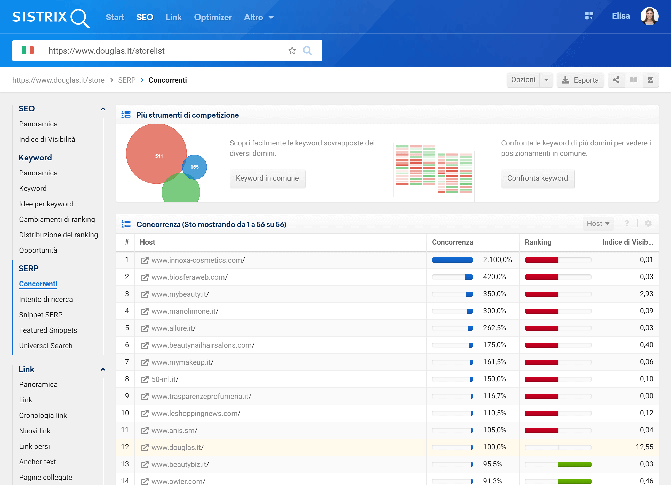Click green Ranking bar for www.beautybiz.it
The width and height of the screenshot is (671, 485).
(x=574, y=465)
